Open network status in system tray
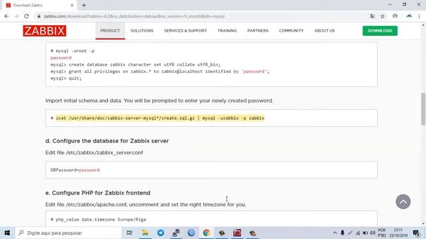This screenshot has height=239, width=426. [358, 233]
